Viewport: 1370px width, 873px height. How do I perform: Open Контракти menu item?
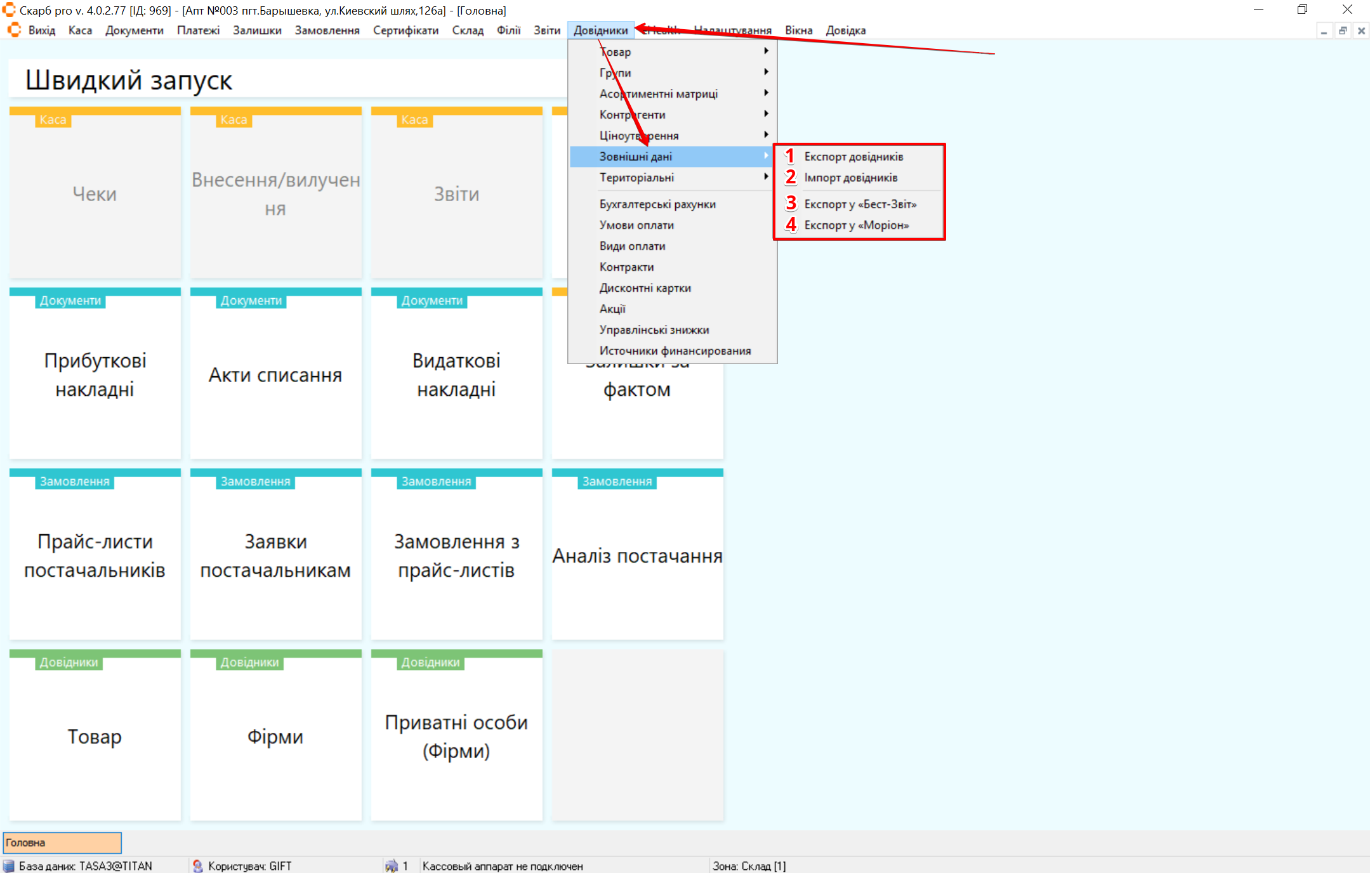tap(673, 266)
